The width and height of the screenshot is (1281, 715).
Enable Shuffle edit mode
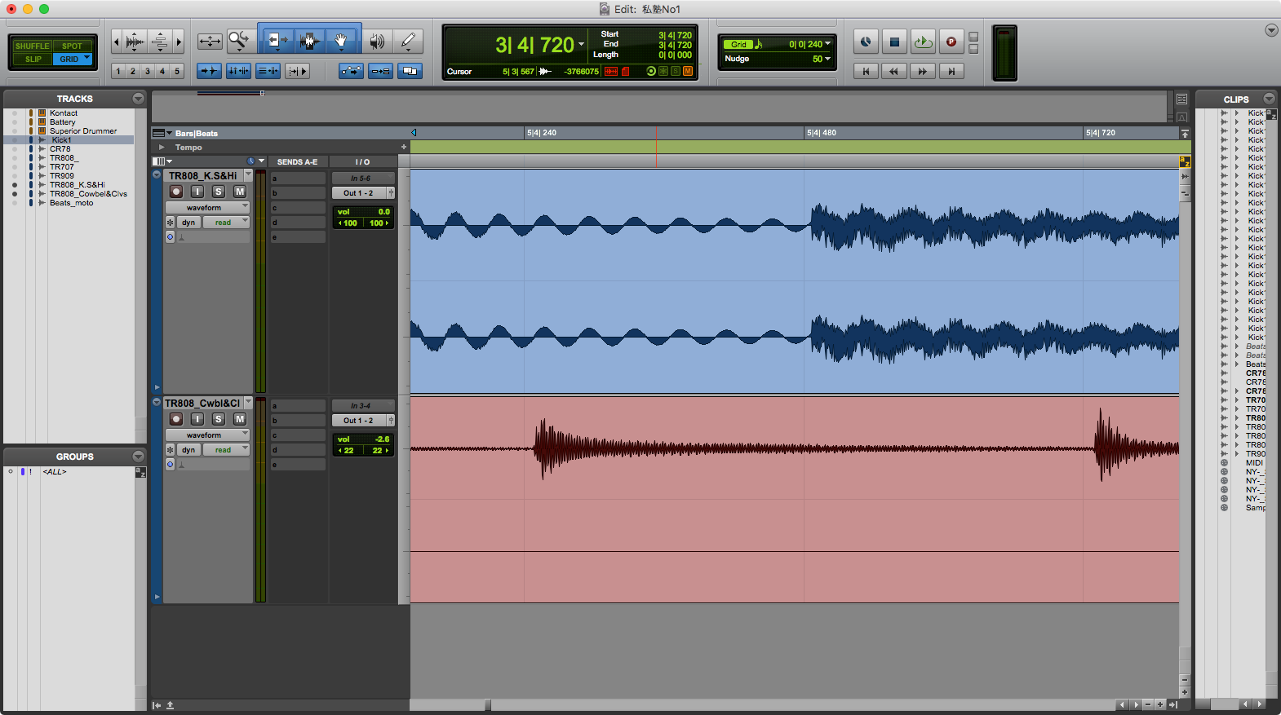pos(32,46)
